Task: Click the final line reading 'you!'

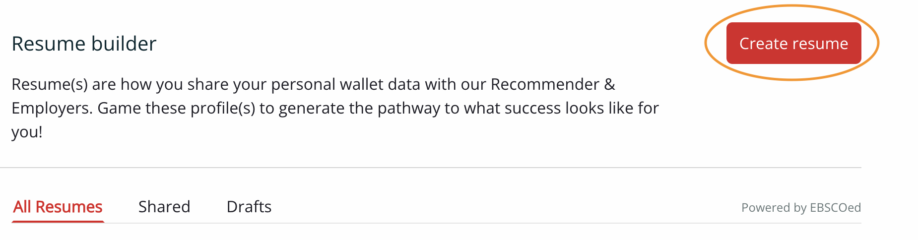Action: 27,132
